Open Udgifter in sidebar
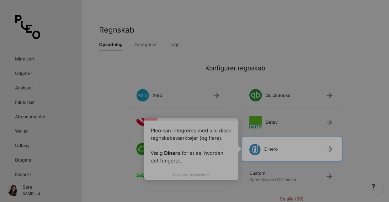389x202 pixels. (x=24, y=73)
